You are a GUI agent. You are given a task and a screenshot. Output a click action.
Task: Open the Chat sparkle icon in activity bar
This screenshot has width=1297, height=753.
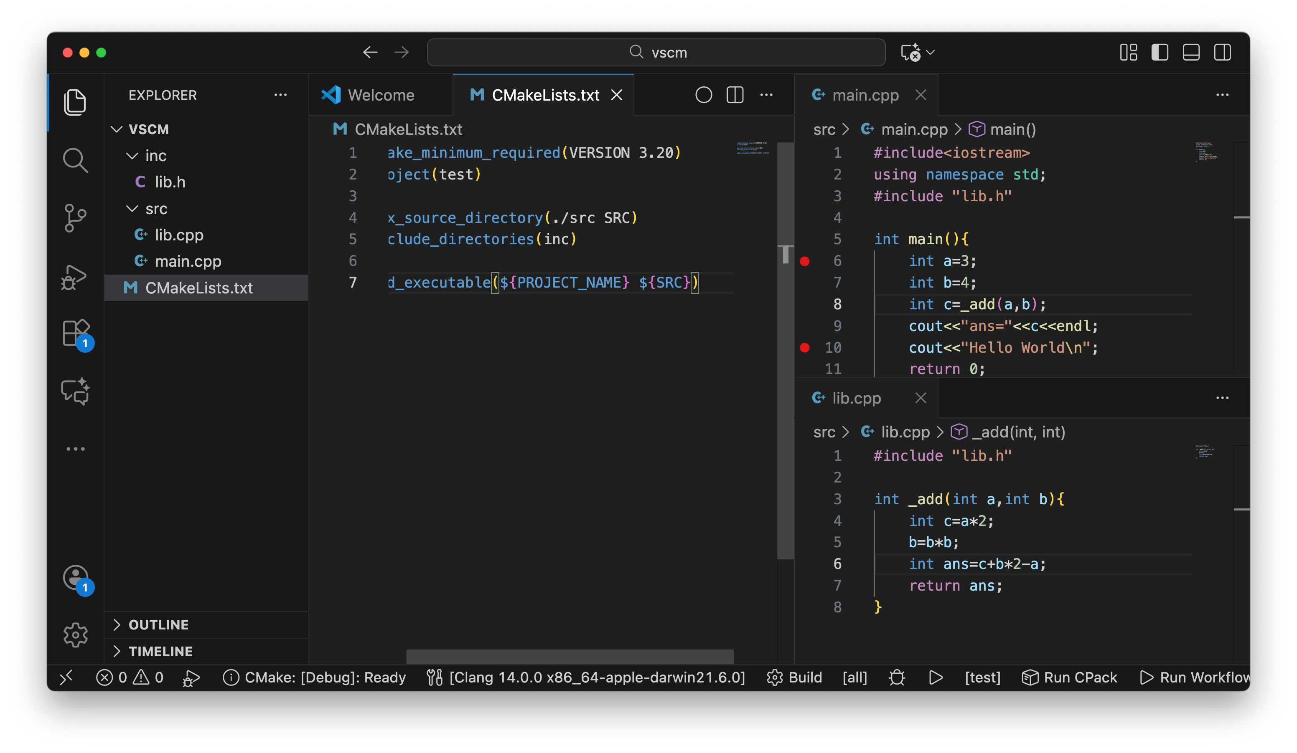pos(75,392)
